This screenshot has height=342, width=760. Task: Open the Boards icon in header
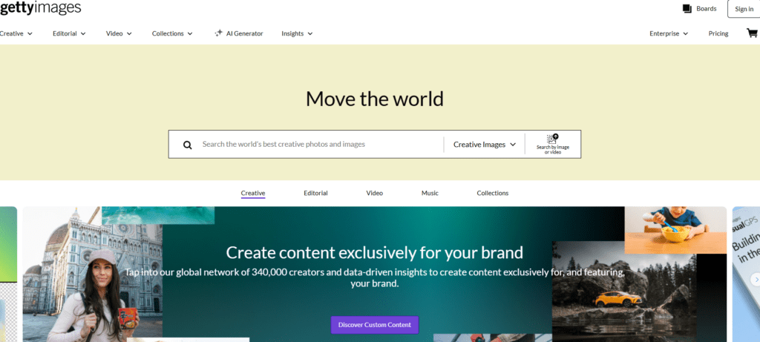coord(687,9)
